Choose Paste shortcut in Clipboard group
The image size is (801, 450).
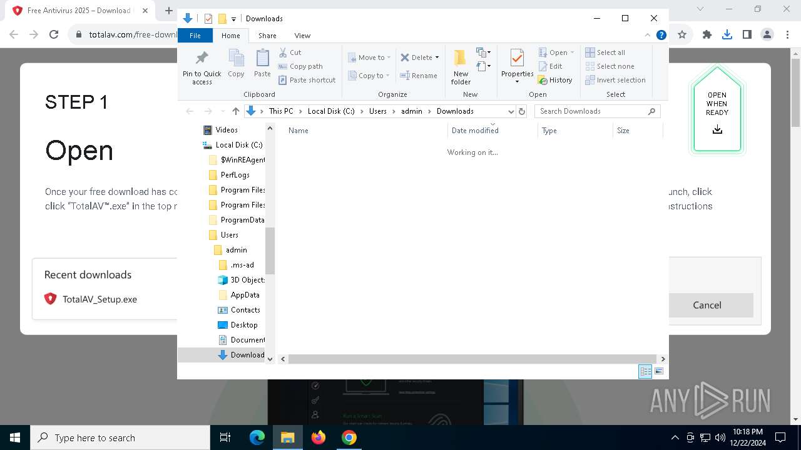pos(307,80)
